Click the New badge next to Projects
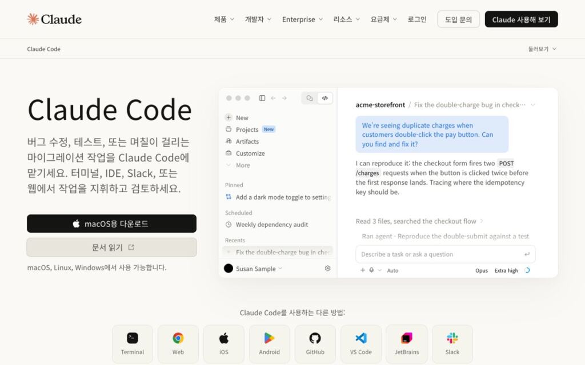The height and width of the screenshot is (365, 585). point(269,129)
